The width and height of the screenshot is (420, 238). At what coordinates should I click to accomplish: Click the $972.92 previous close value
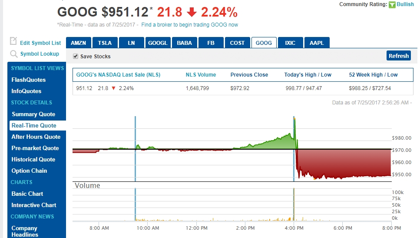pos(240,88)
